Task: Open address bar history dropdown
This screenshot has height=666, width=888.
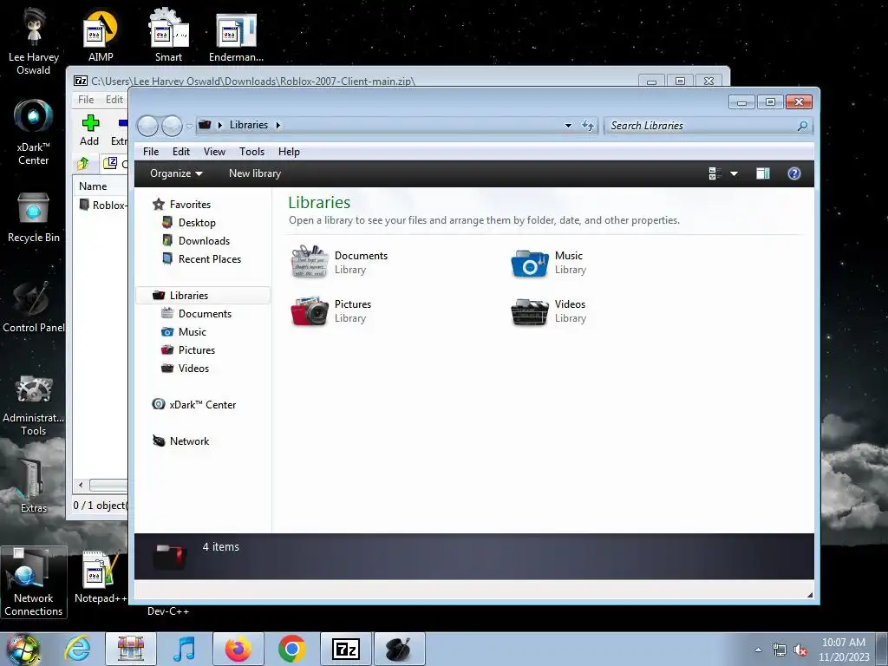Action: point(568,125)
